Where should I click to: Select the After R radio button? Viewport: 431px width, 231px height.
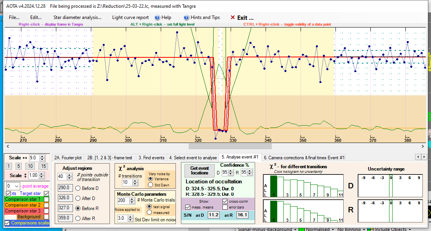(x=78, y=218)
